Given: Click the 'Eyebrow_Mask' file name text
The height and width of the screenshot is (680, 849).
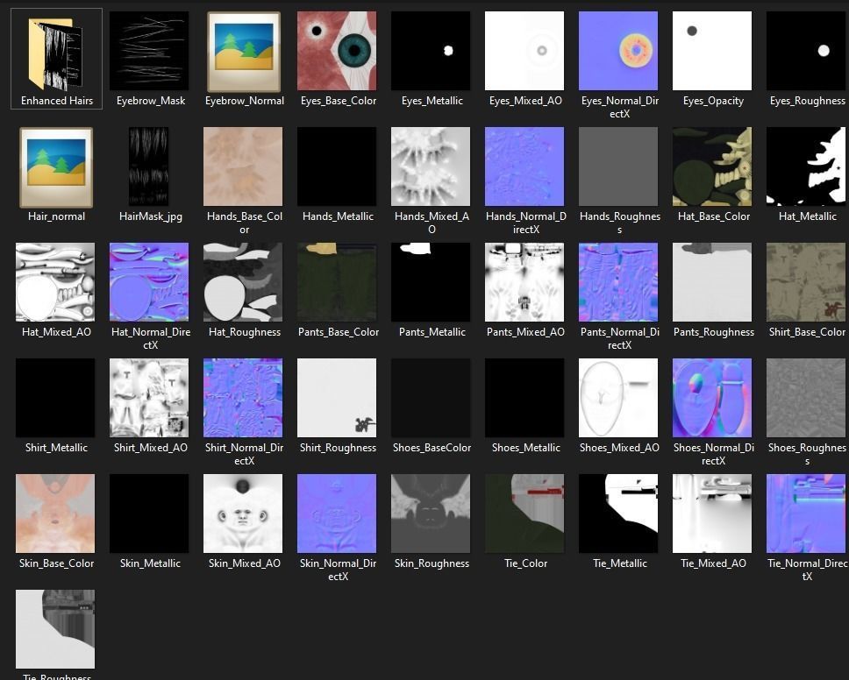Looking at the screenshot, I should [151, 101].
